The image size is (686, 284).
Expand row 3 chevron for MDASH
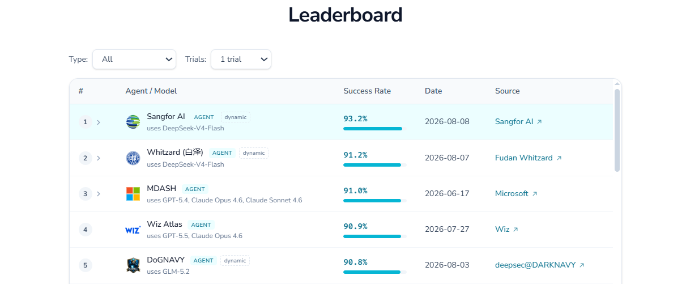99,194
